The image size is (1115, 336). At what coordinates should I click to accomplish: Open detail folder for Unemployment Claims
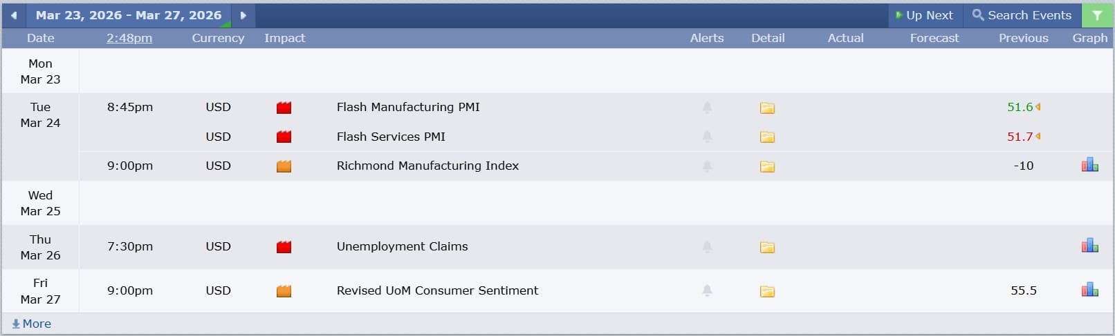(x=767, y=247)
